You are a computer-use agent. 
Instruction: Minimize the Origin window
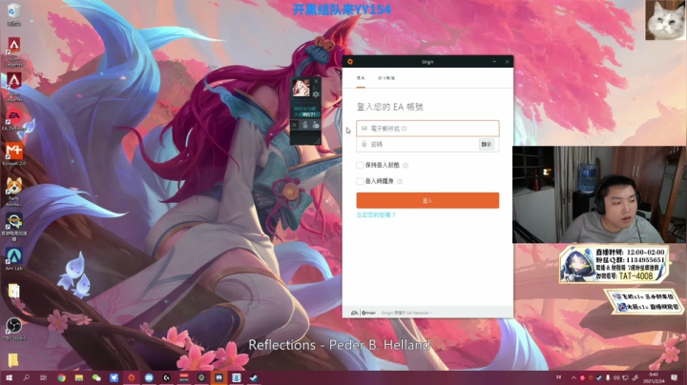click(494, 62)
